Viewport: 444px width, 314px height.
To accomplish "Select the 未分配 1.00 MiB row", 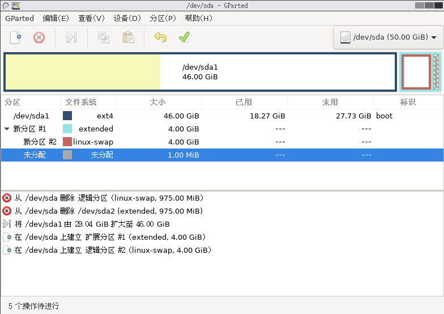I will [x=222, y=155].
